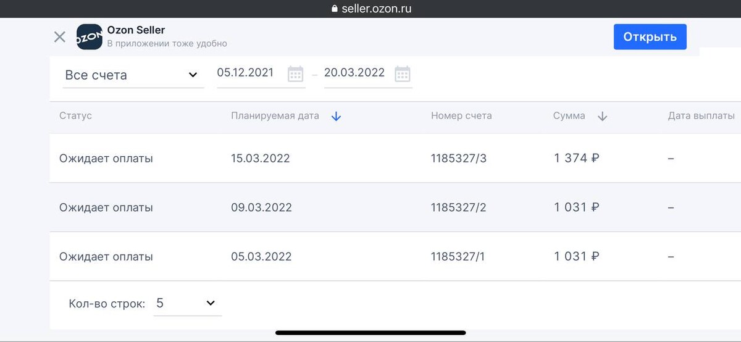Expand the Кол-во строк rows dropdown
This screenshot has height=342, width=741.
tap(186, 303)
